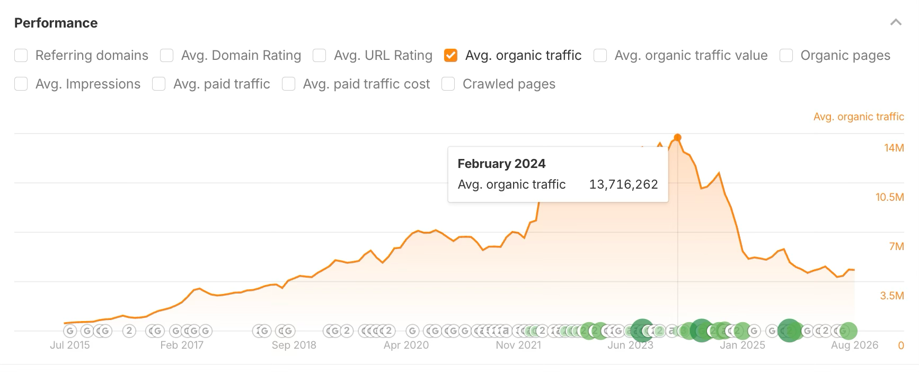The width and height of the screenshot is (919, 372).
Task: Enable the Crawled pages checkbox
Action: 448,84
